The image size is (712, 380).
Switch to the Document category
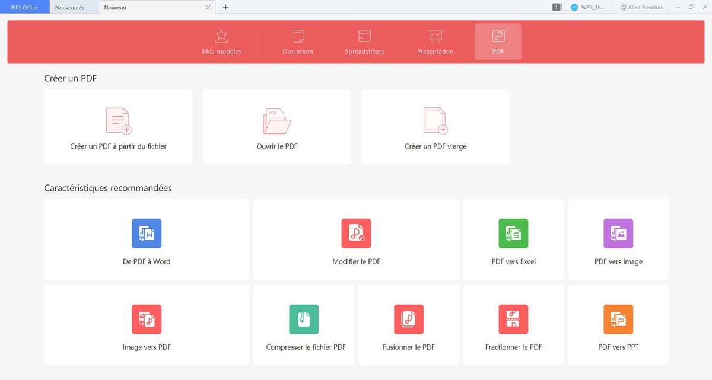click(x=297, y=41)
